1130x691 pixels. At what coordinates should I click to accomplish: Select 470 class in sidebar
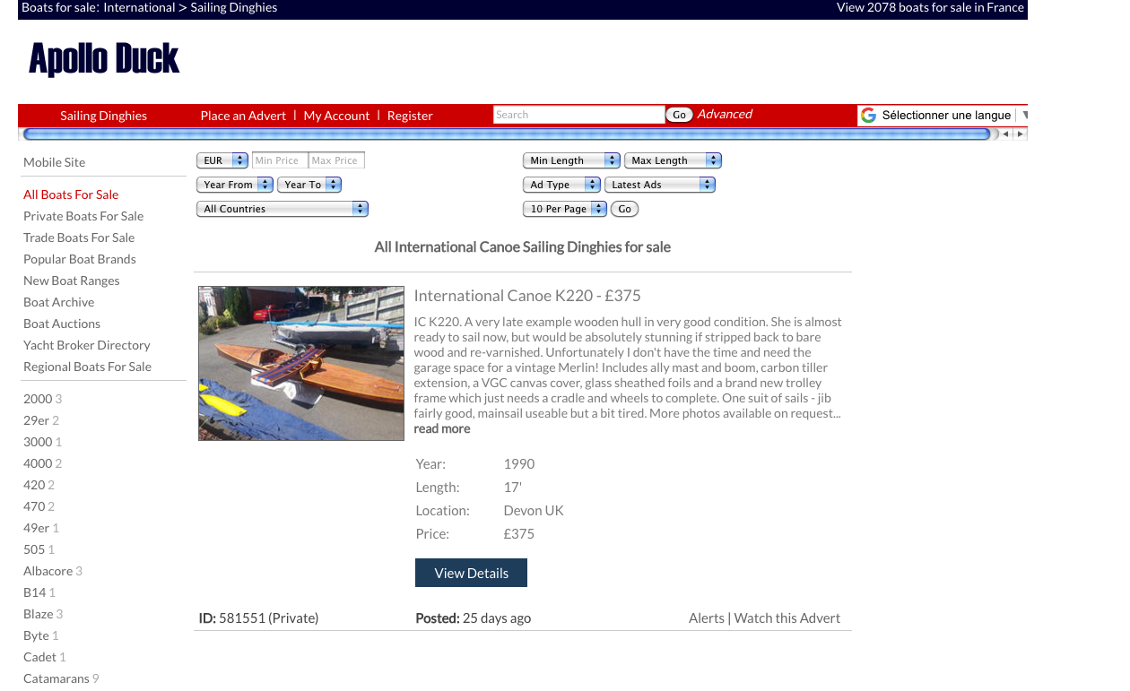[x=34, y=506]
